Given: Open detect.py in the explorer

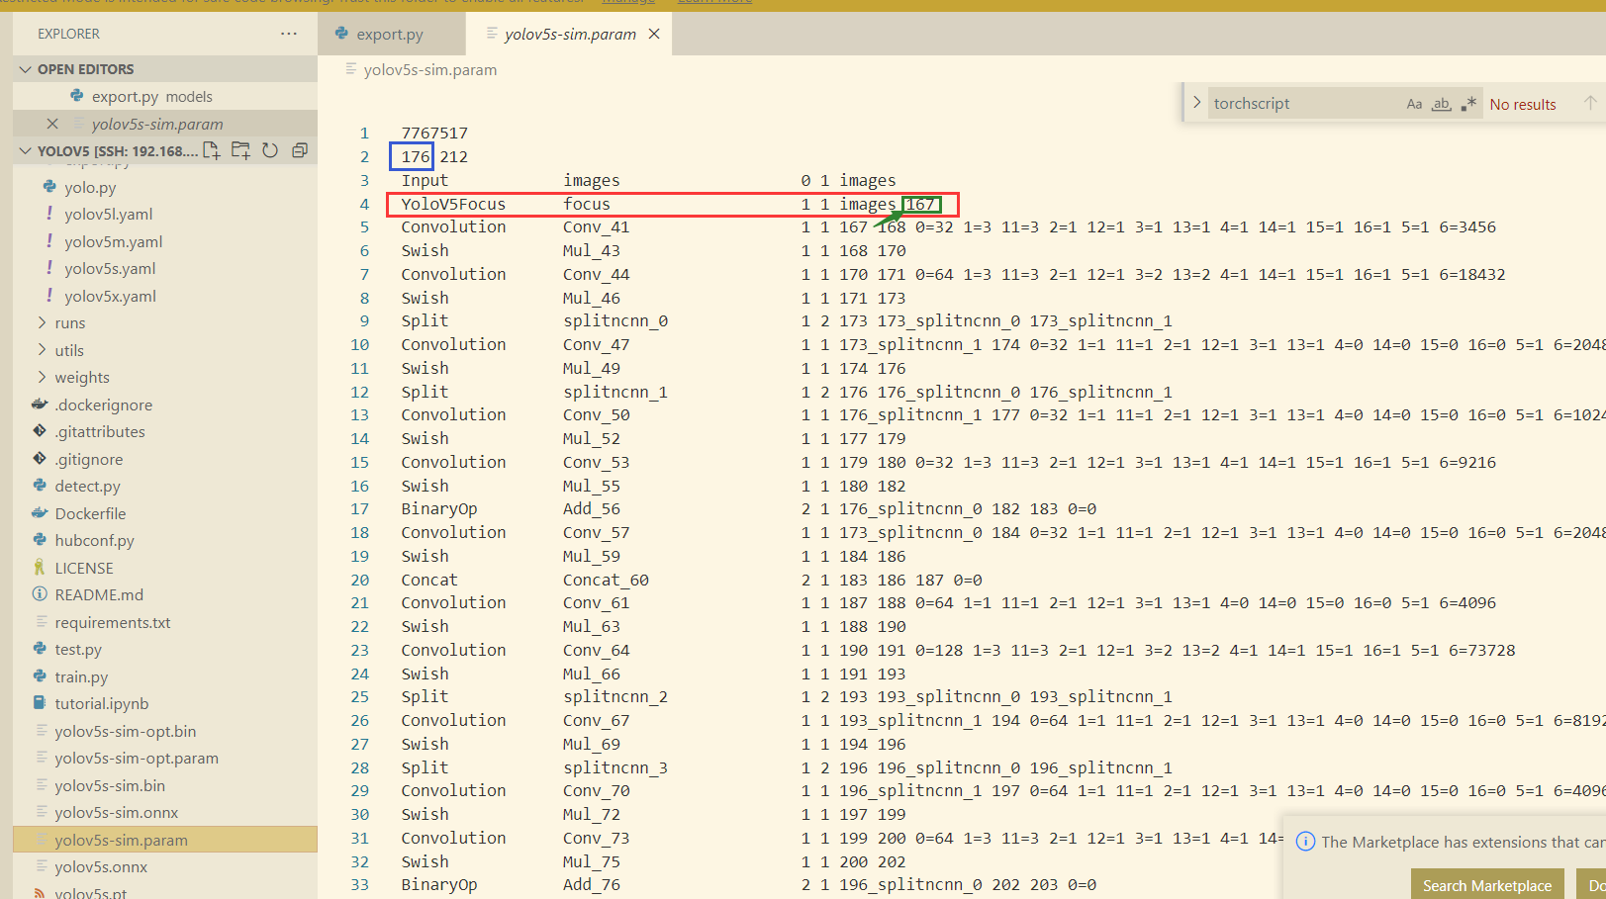Looking at the screenshot, I should (88, 486).
